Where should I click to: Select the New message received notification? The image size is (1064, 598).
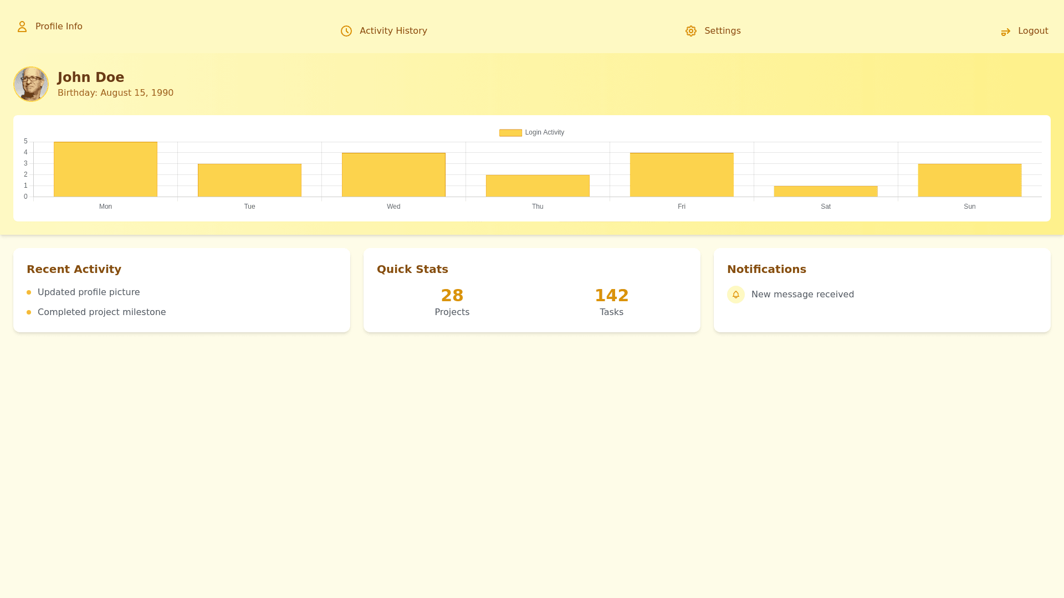tap(802, 295)
